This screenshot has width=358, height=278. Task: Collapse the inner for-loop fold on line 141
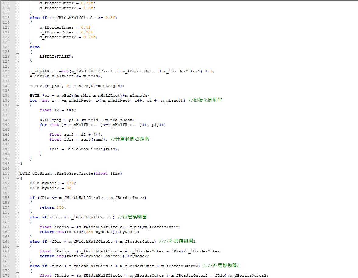pyautogui.click(x=18, y=130)
